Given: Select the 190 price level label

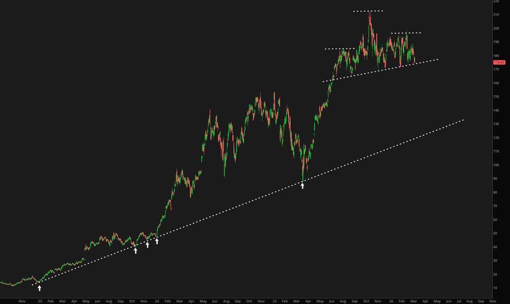Looking at the screenshot, I should pyautogui.click(x=496, y=42).
